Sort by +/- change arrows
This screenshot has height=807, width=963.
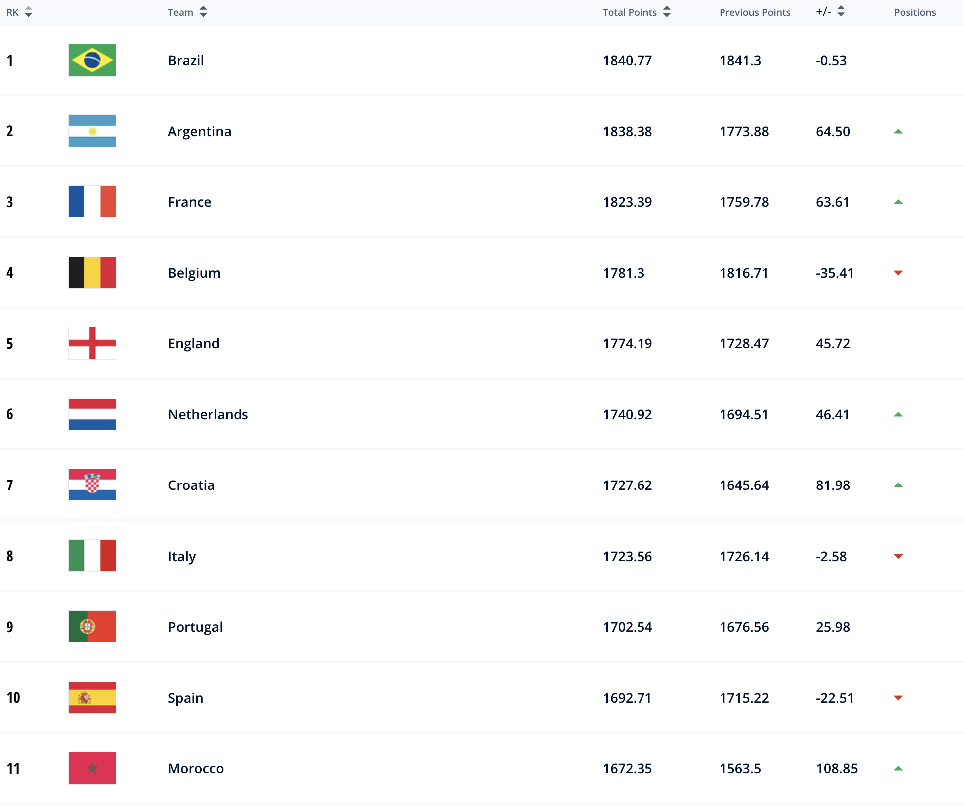[841, 11]
